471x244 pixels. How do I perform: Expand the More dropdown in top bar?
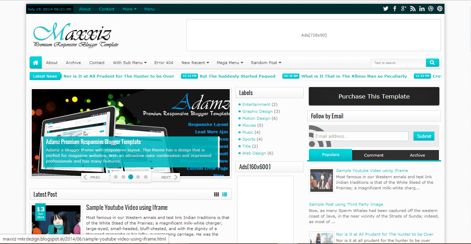tap(129, 9)
